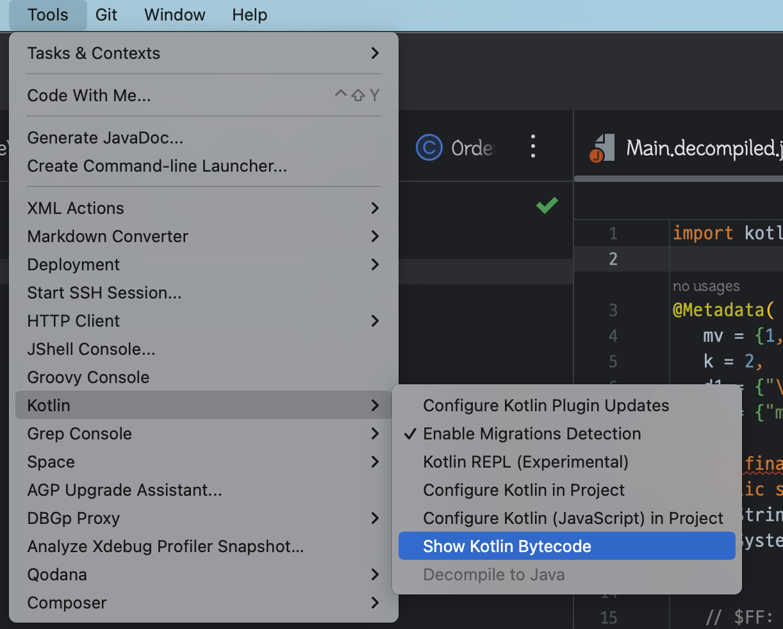Choose Configure Kotlin in Project

pyautogui.click(x=567, y=490)
